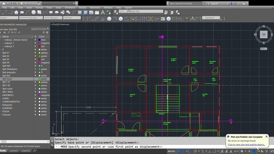Image resolution: width=274 pixels, height=154 pixels.
Task: Select the Line draw tool
Action: [x=5, y=12]
